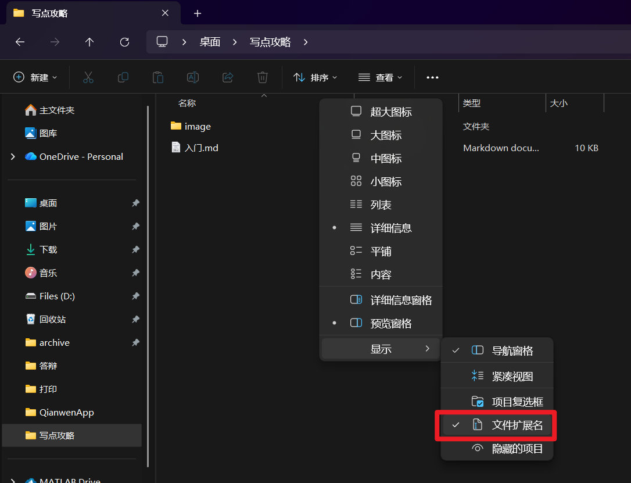The width and height of the screenshot is (631, 483).
Task: Go forward with the right arrow
Action: point(55,42)
